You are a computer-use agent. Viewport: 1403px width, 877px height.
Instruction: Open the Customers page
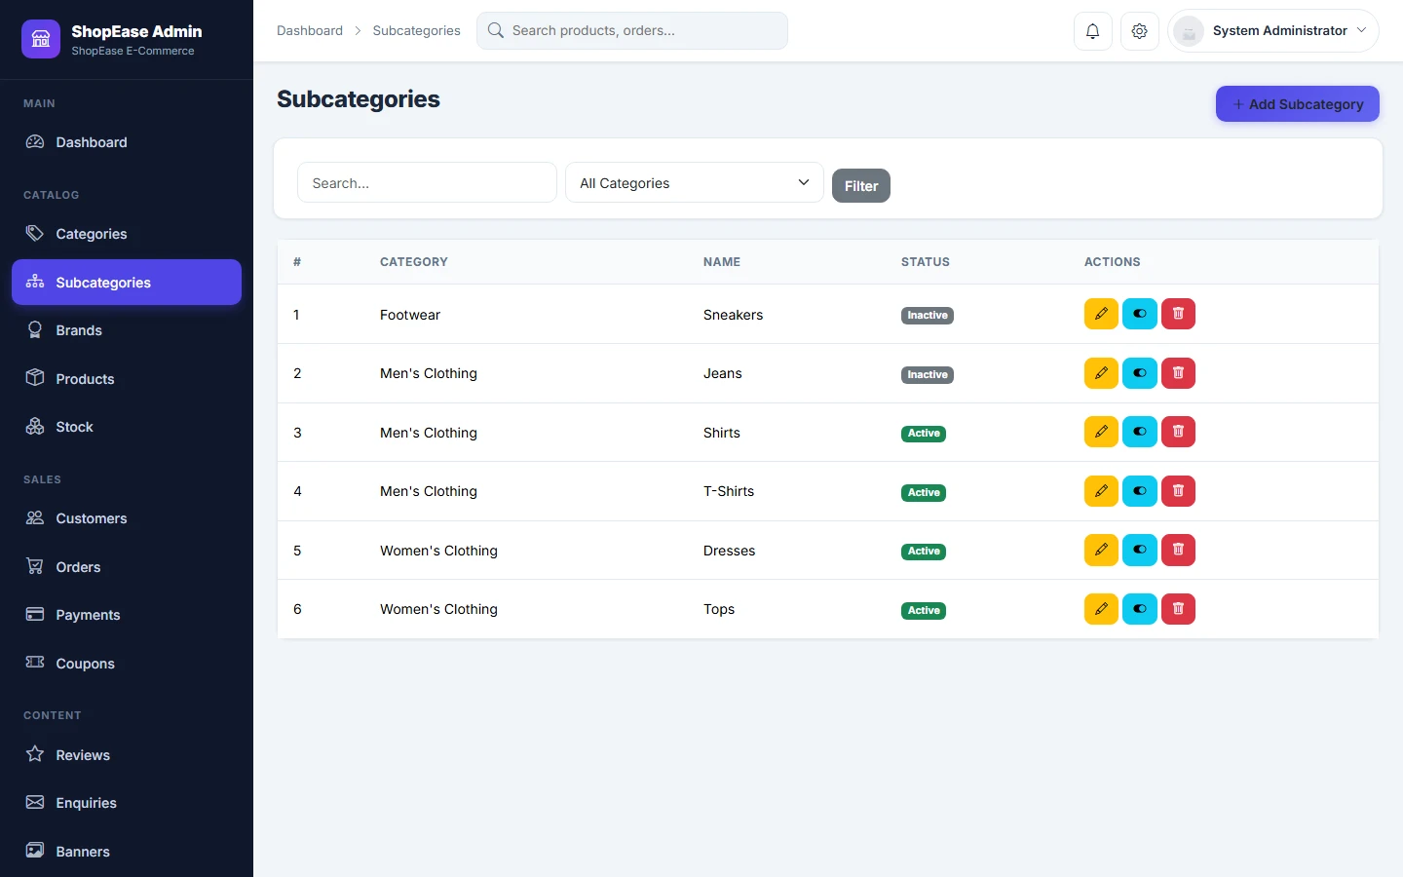point(127,518)
